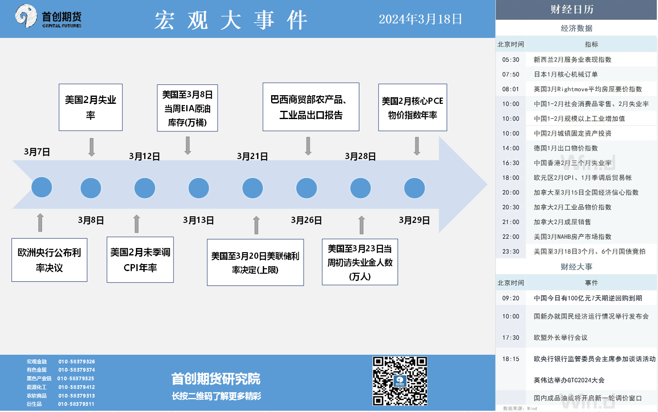Click the 长按二维码了解更多精彩 caption
The width and height of the screenshot is (658, 412).
pyautogui.click(x=216, y=396)
